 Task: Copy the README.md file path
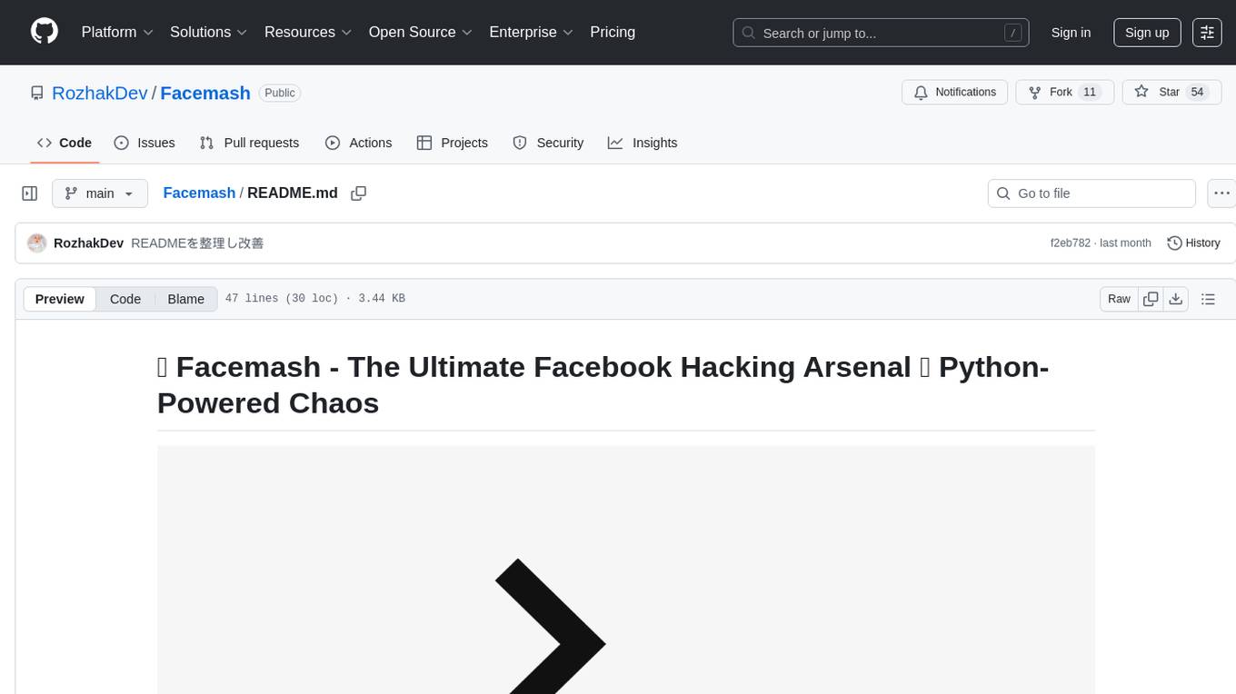[359, 193]
